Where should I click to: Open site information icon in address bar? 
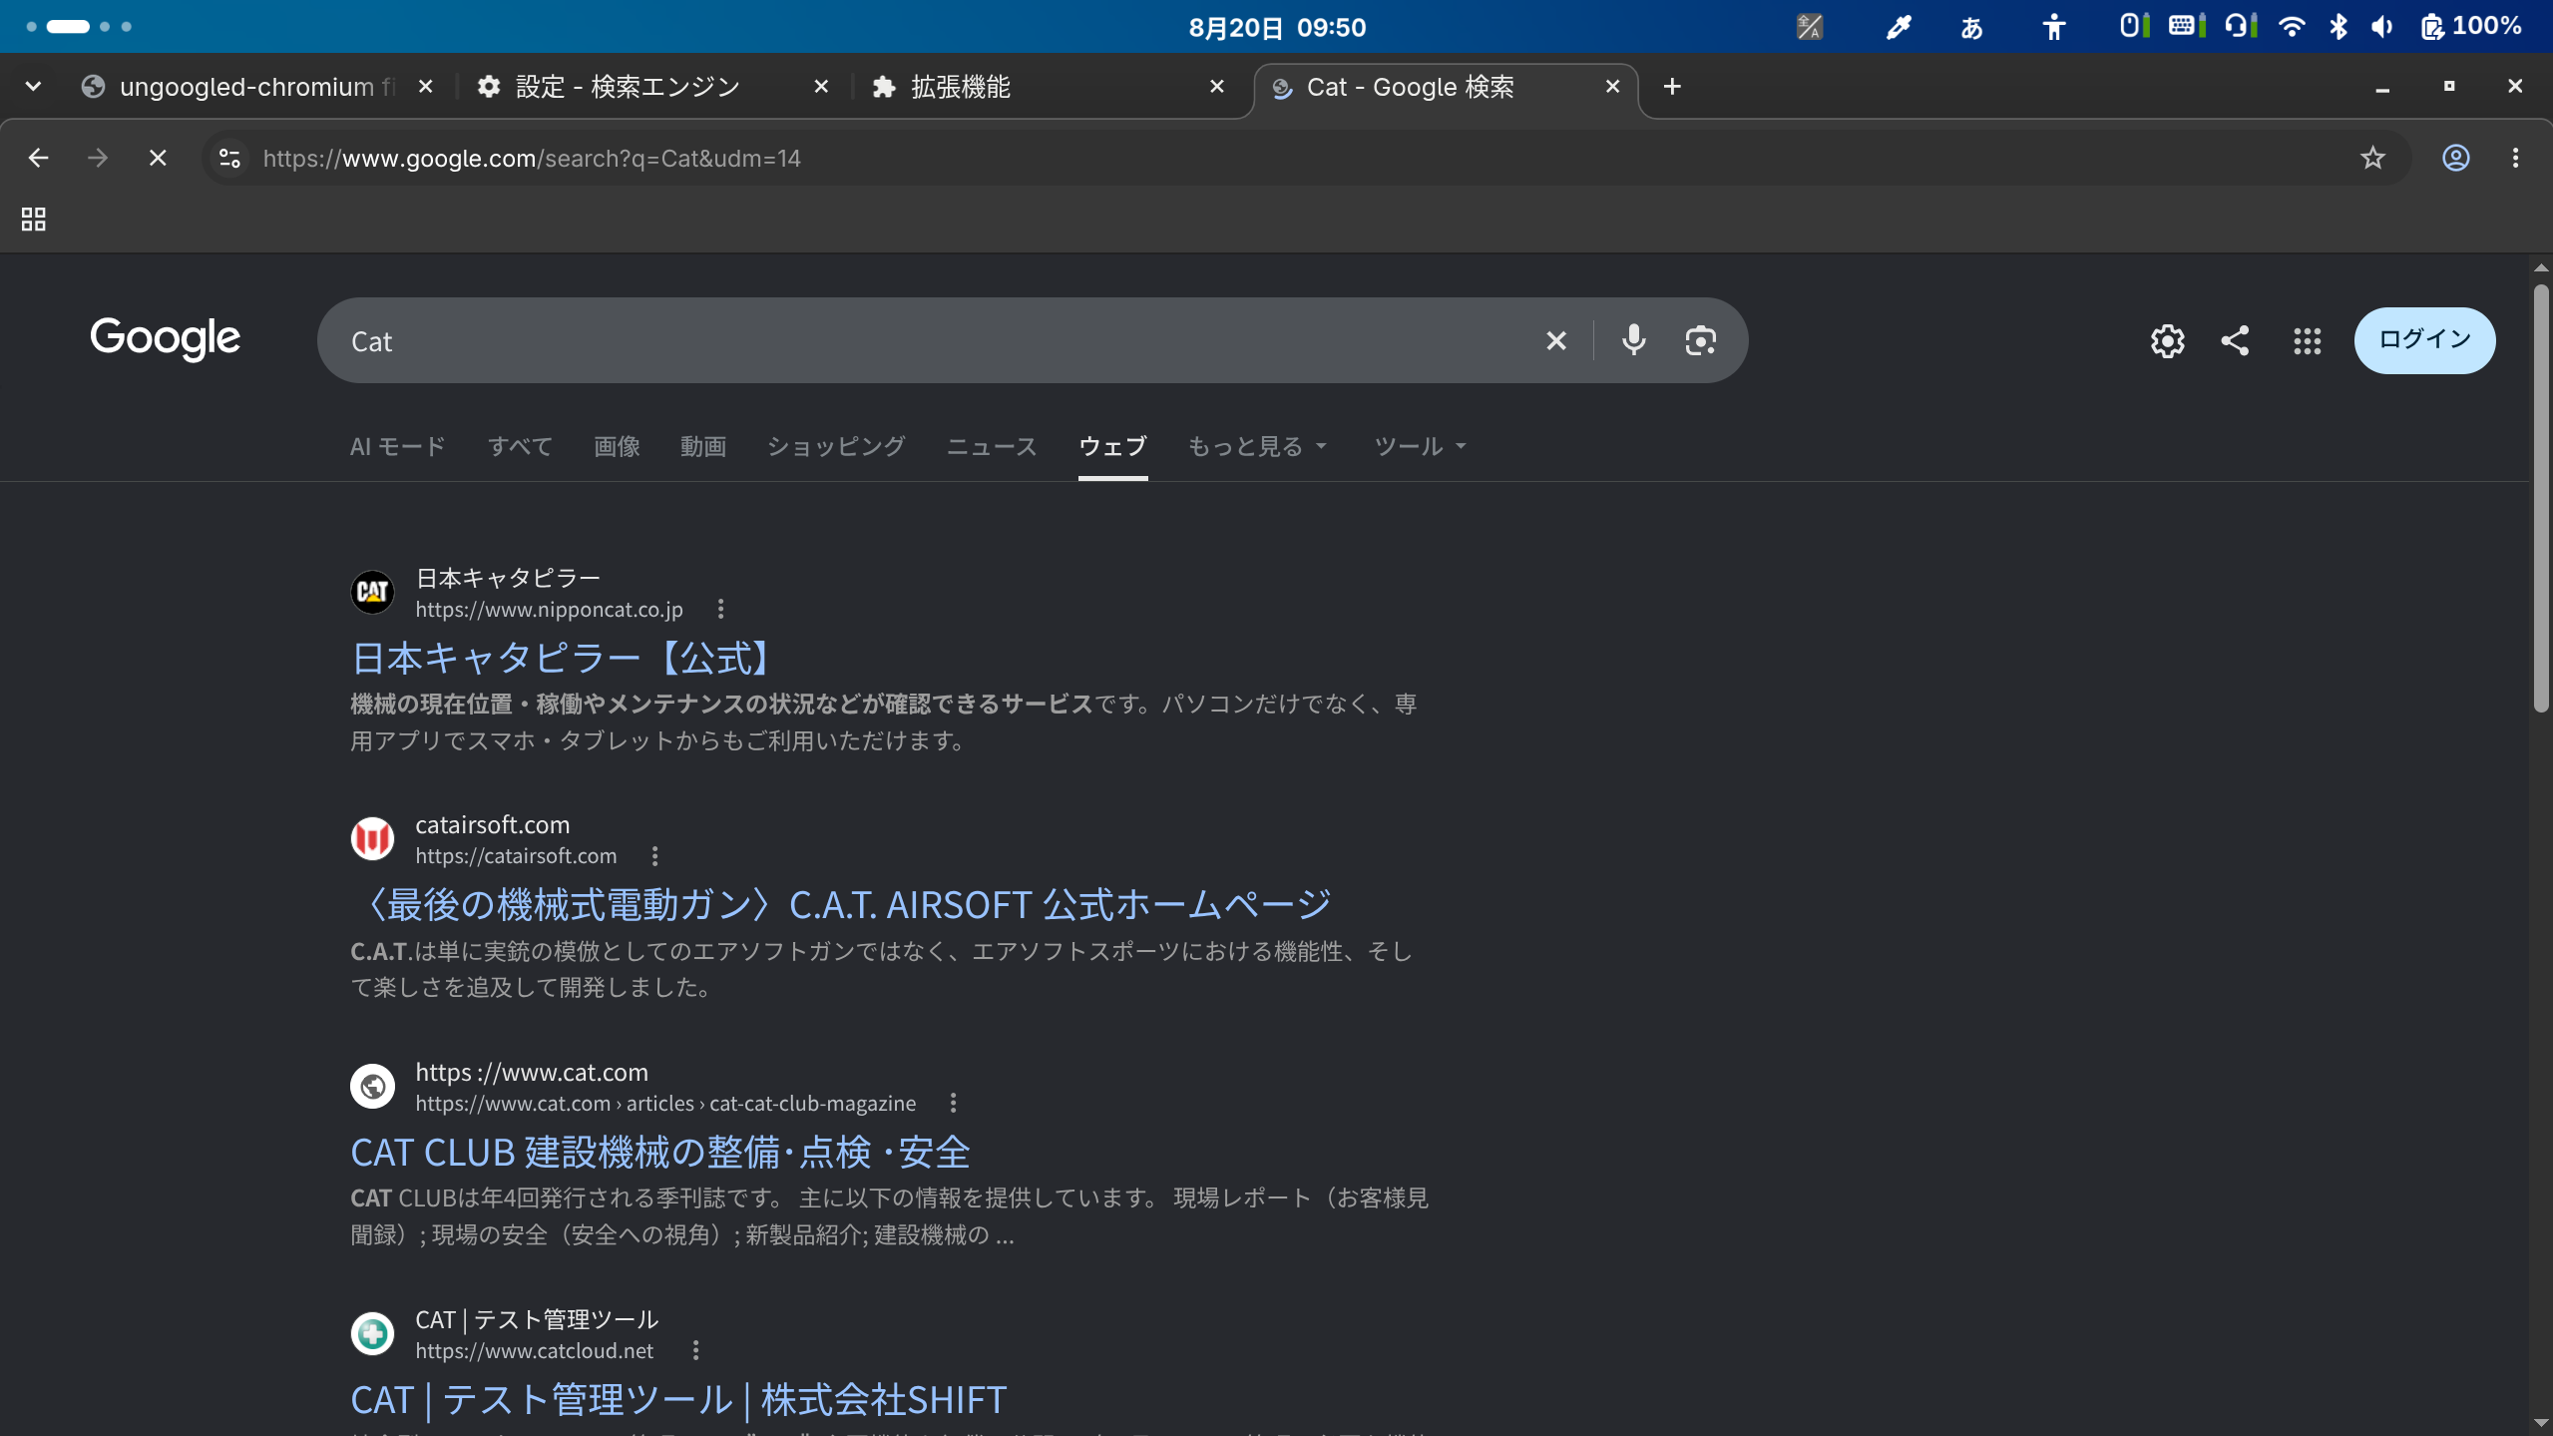(x=229, y=158)
